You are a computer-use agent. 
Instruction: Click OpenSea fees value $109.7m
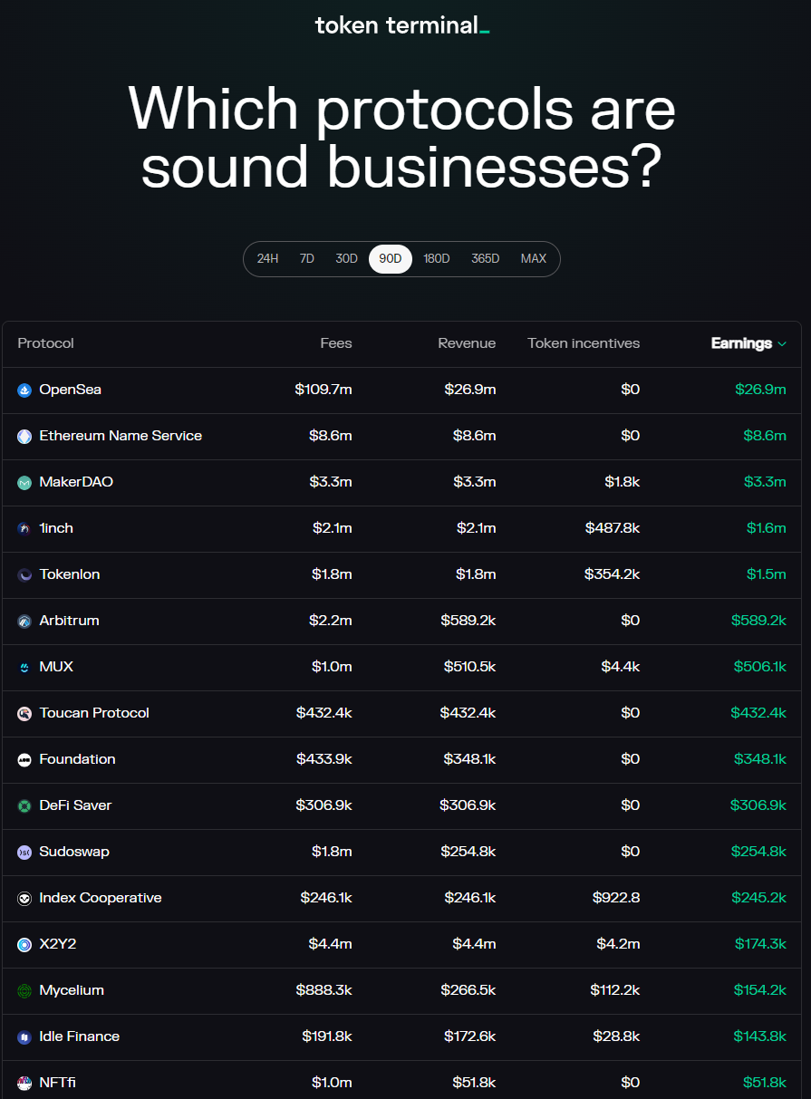323,390
